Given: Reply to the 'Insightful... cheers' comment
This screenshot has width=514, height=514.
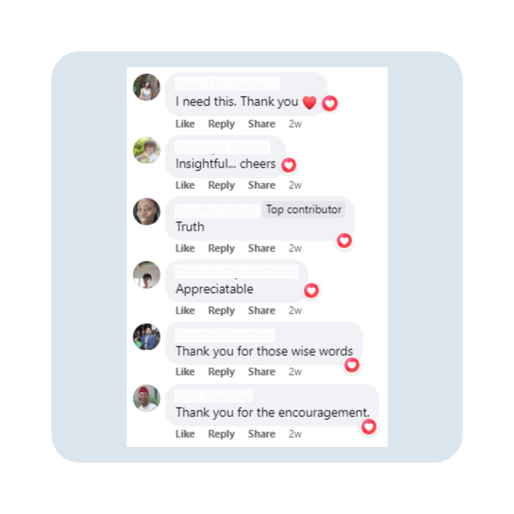Looking at the screenshot, I should pyautogui.click(x=222, y=185).
